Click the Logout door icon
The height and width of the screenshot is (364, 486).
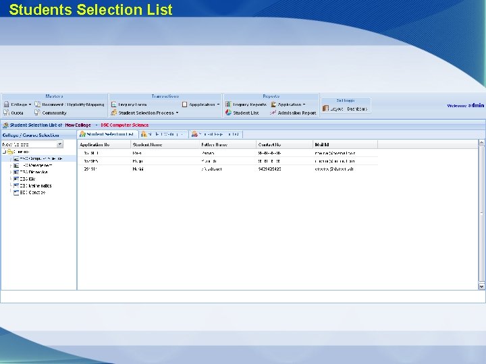[325, 109]
